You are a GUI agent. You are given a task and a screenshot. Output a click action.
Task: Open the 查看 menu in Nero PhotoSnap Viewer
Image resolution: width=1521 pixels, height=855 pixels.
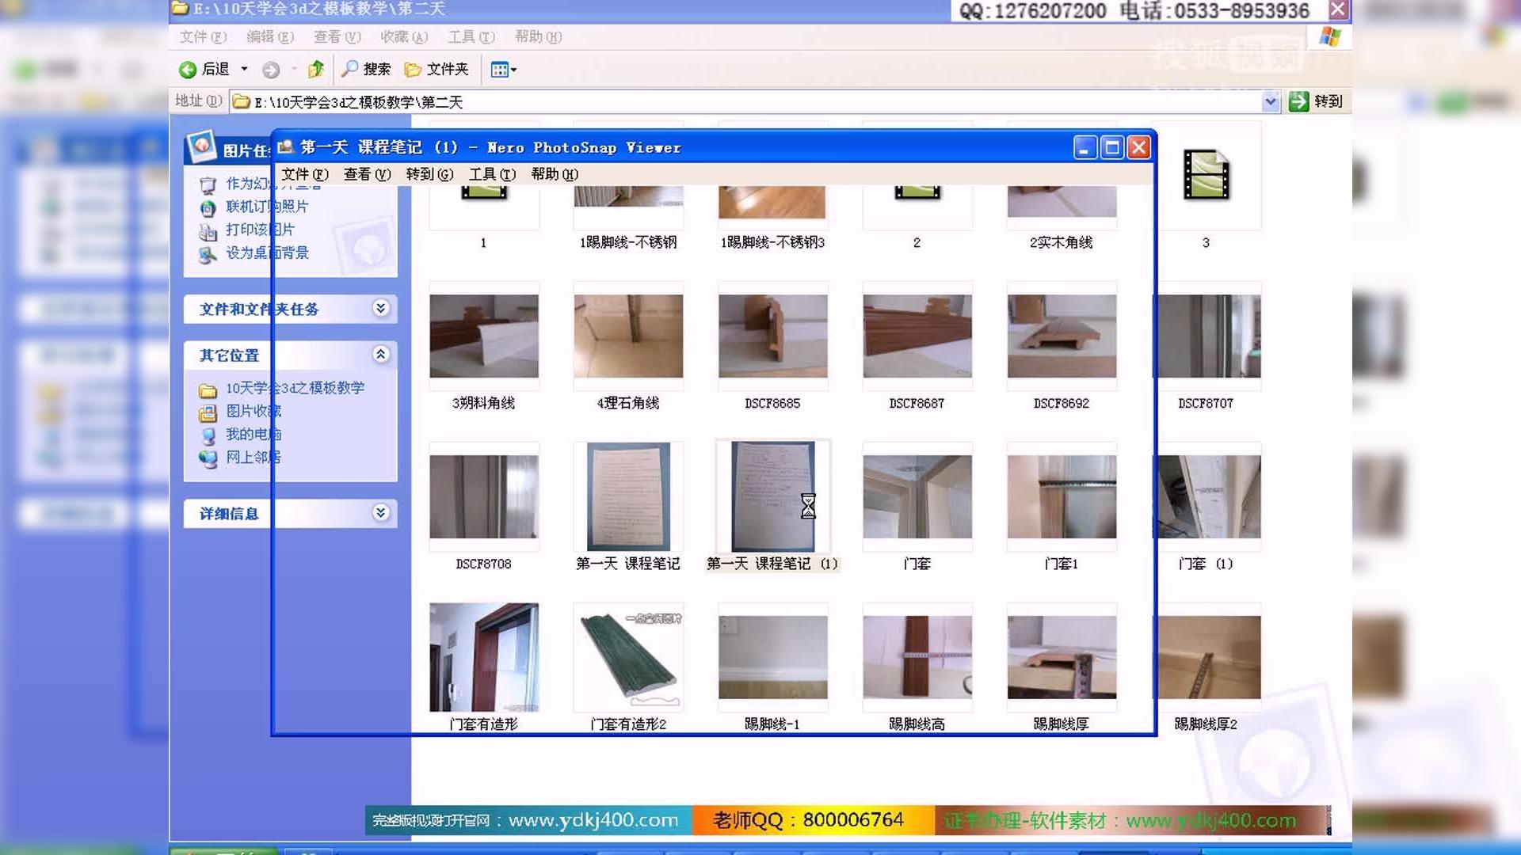pyautogui.click(x=367, y=174)
